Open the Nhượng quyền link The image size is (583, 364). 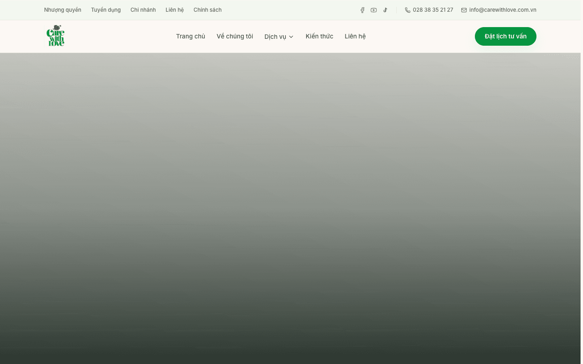[63, 10]
